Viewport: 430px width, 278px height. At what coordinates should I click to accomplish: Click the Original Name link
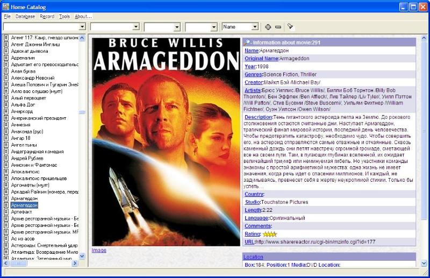[262, 59]
